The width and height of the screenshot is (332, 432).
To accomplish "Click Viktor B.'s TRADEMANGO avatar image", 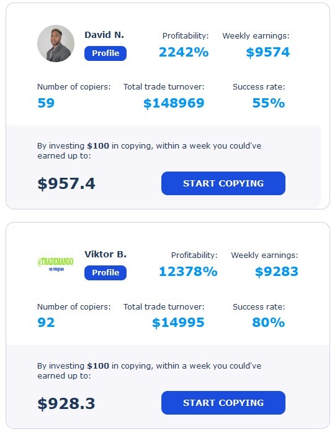I will pyautogui.click(x=56, y=264).
